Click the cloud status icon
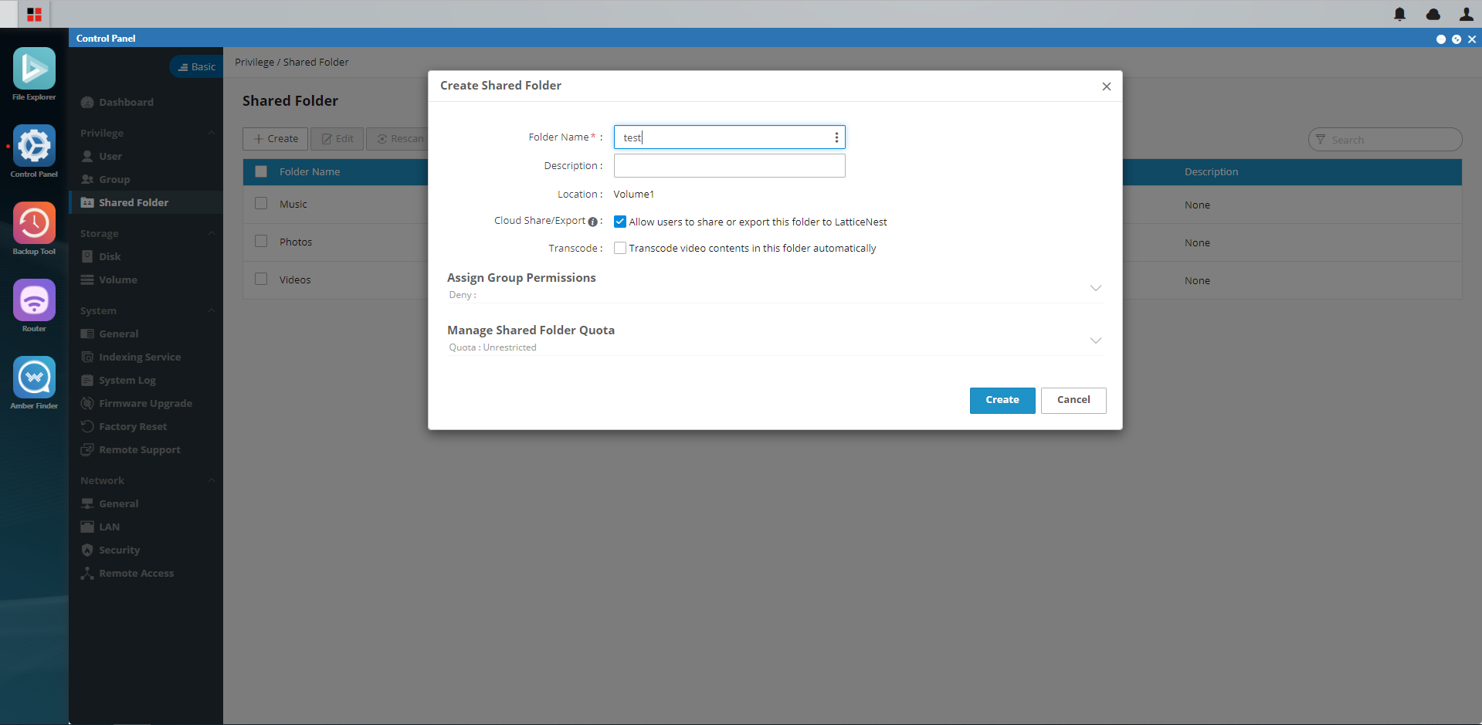The height and width of the screenshot is (725, 1482). pos(1433,14)
